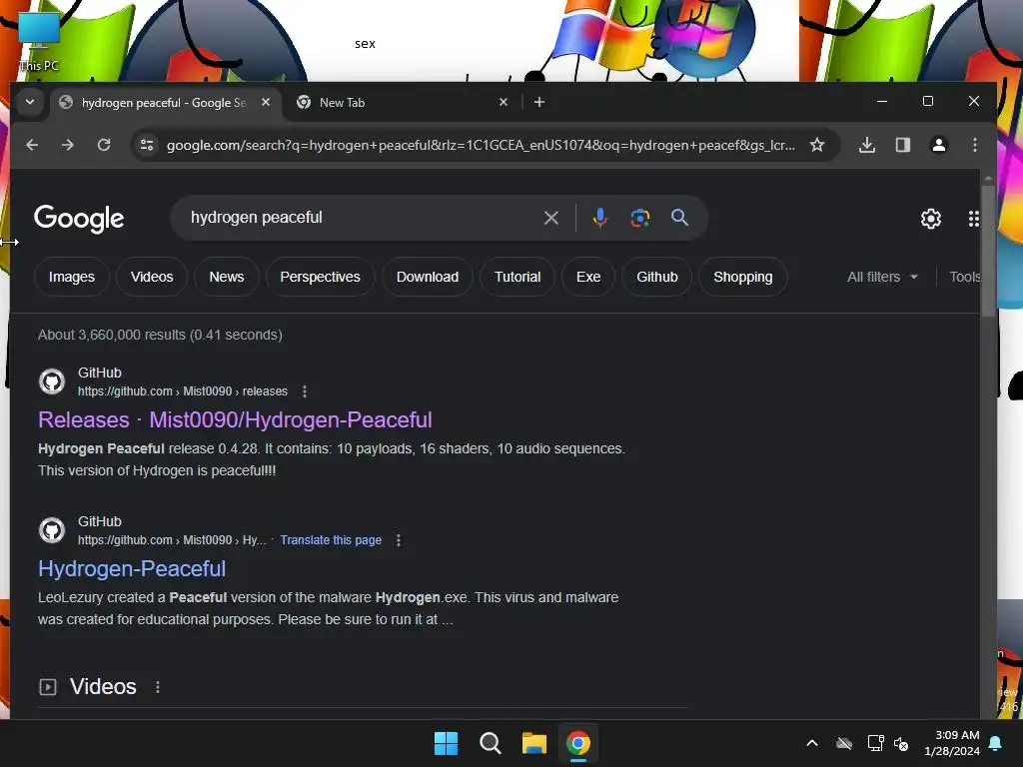Open File Explorer from taskbar
The image size is (1023, 767).
[x=534, y=743]
